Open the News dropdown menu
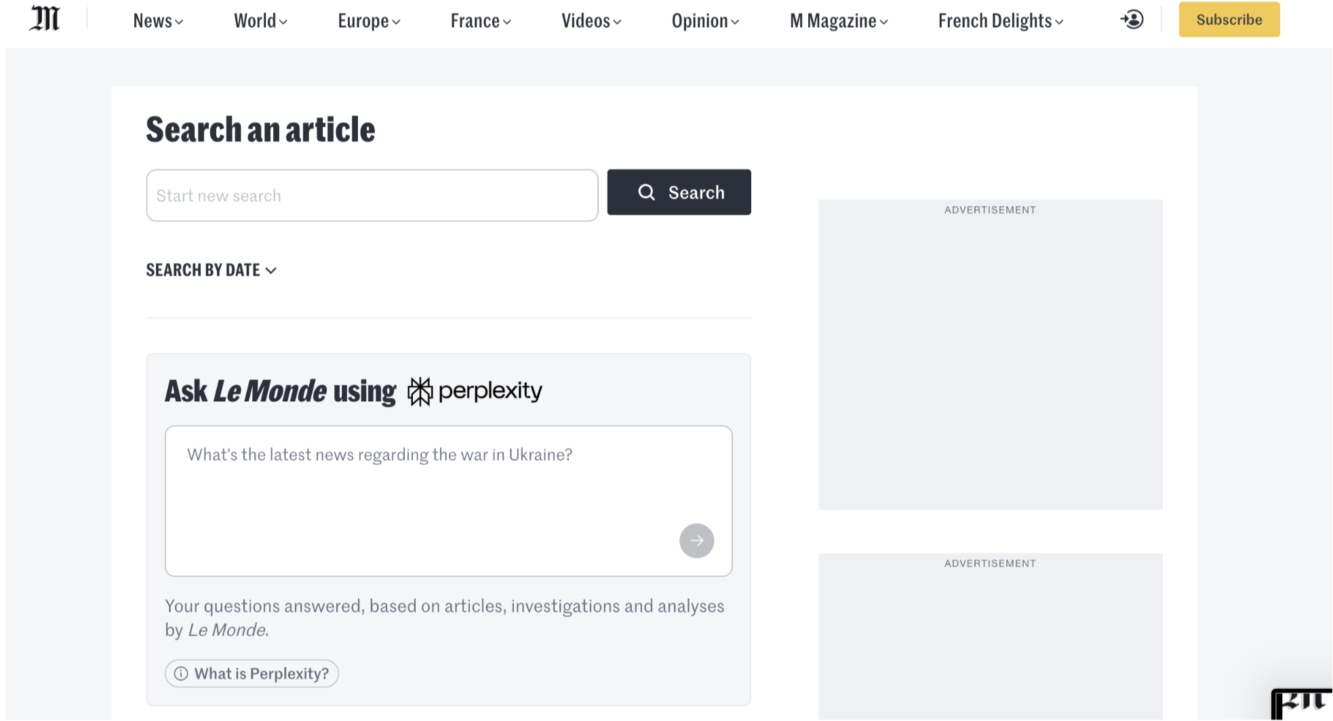Viewport: 1333px width, 721px height. click(x=158, y=21)
